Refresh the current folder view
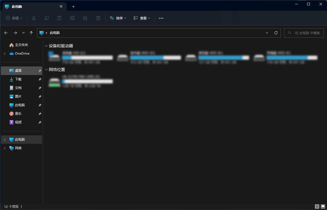Viewport: 327px width, 210px height. [x=276, y=33]
